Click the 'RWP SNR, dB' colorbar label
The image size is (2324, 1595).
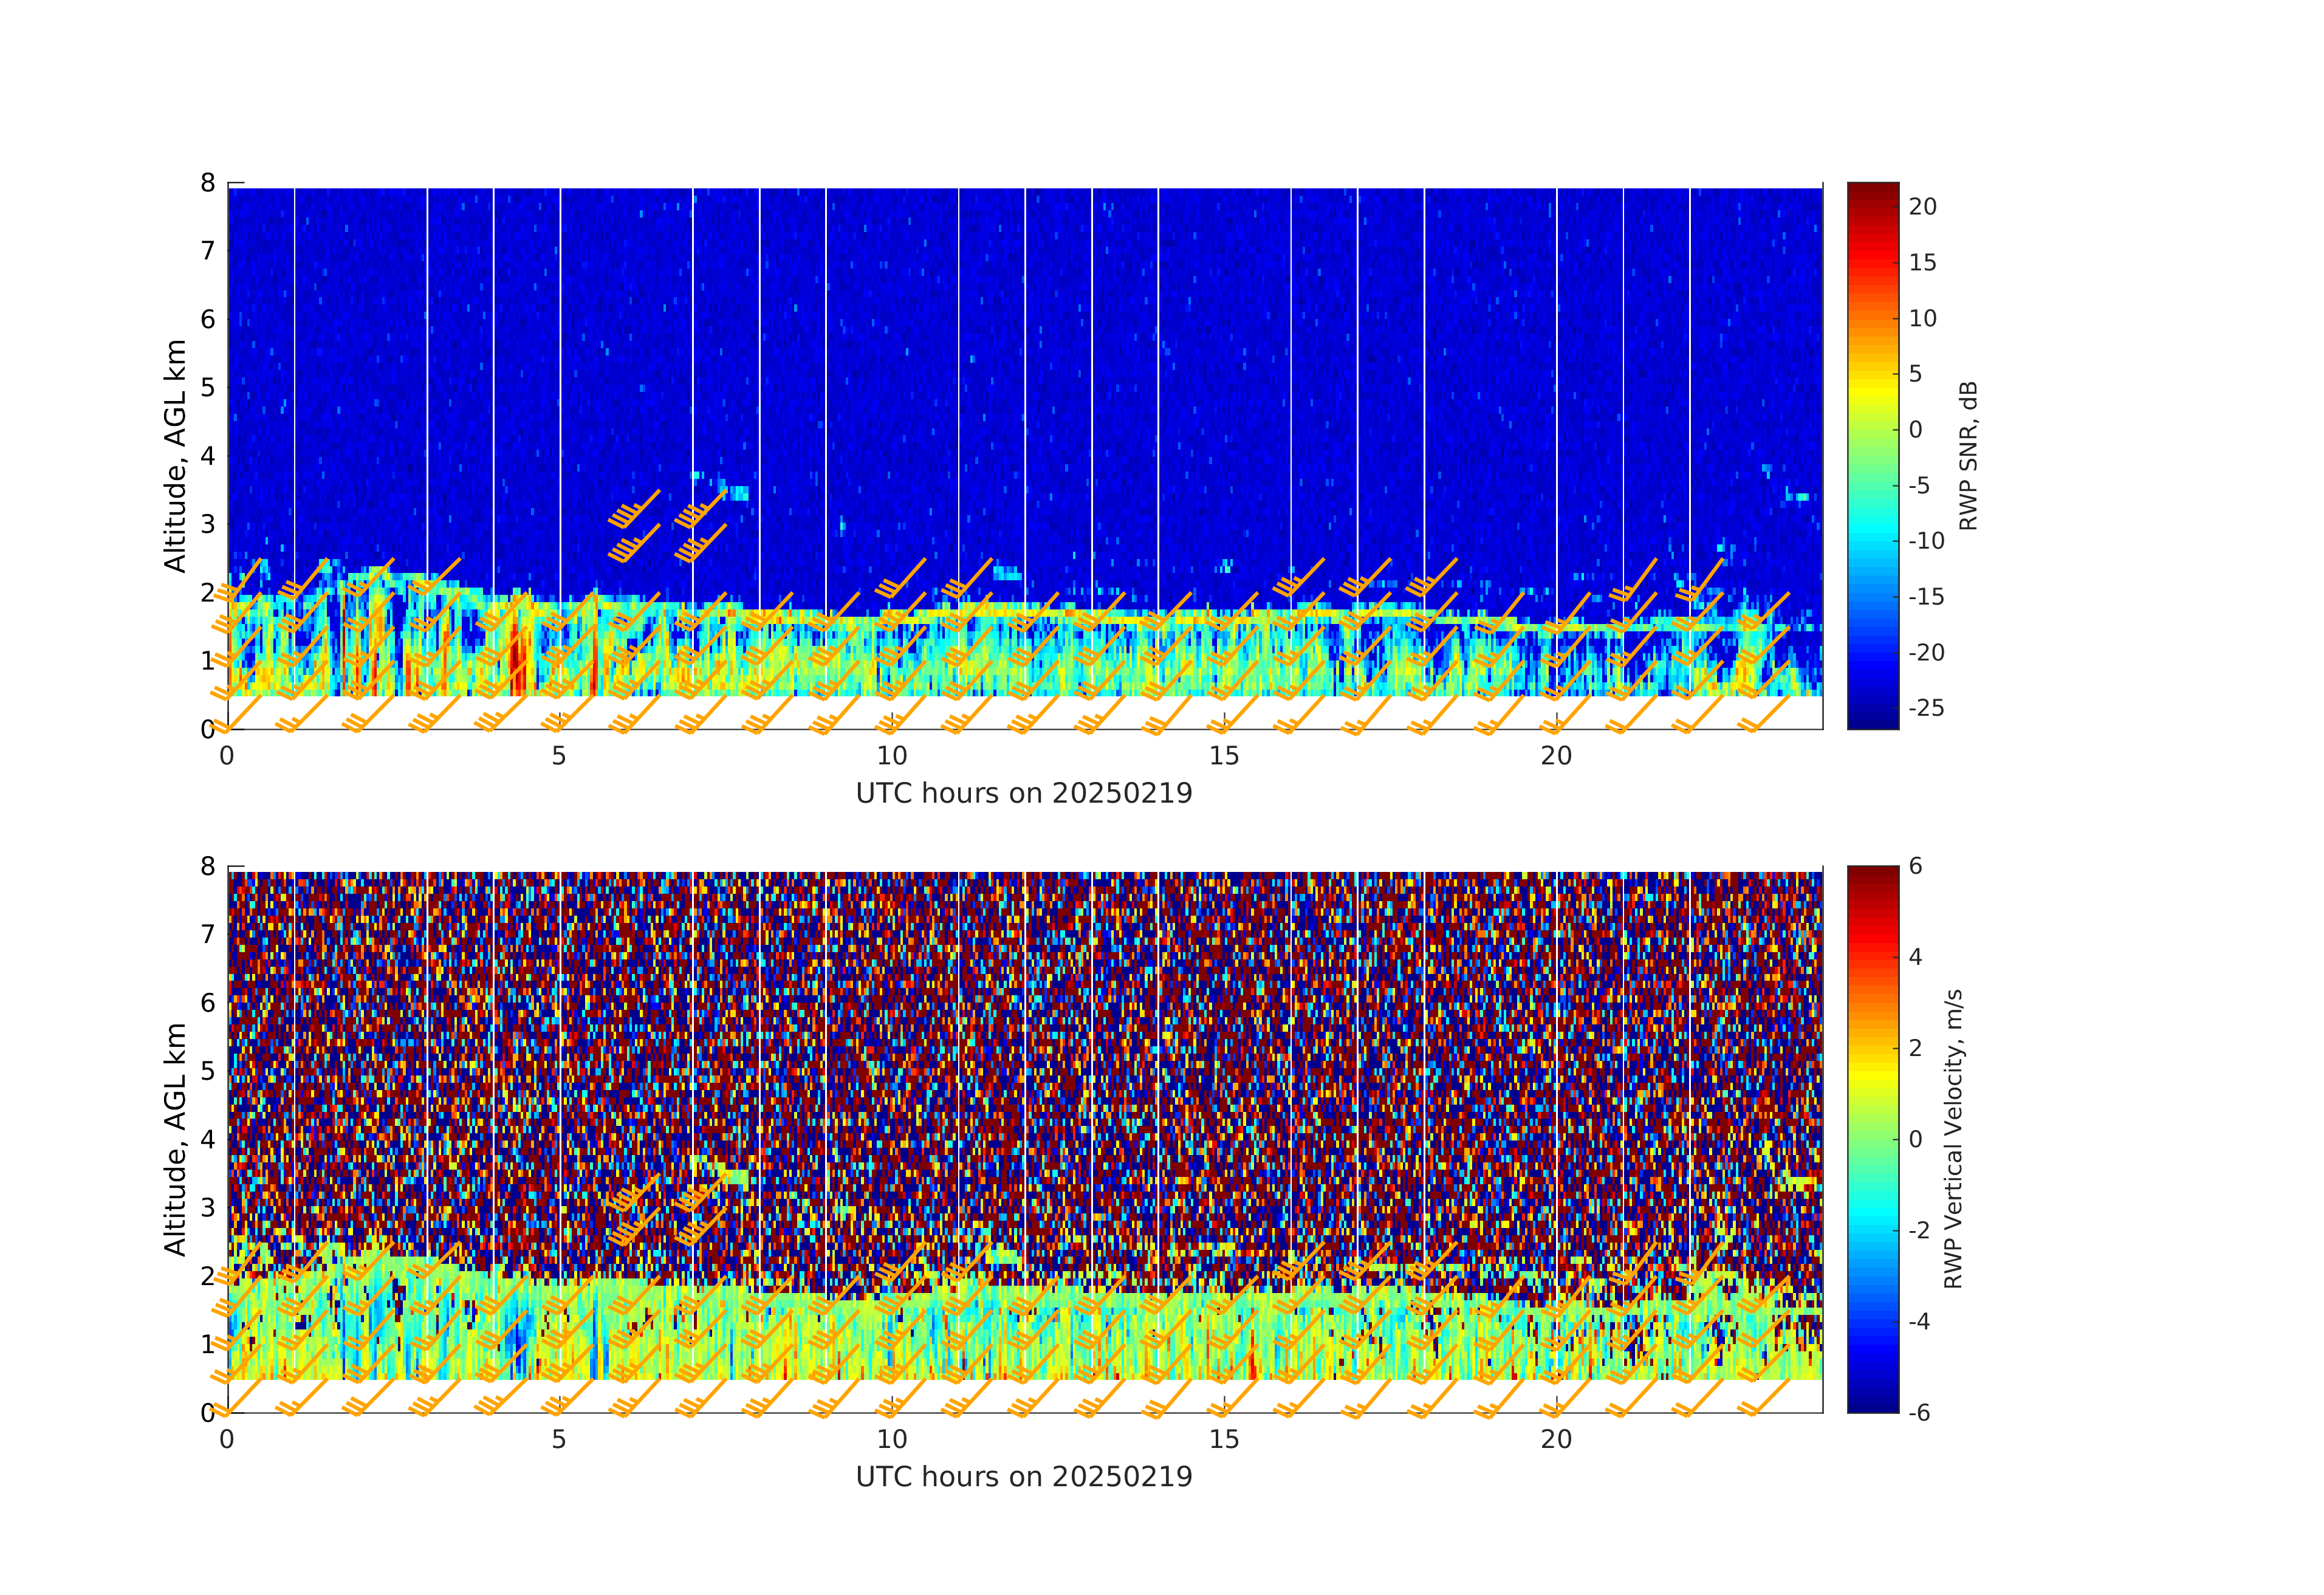1968,455
